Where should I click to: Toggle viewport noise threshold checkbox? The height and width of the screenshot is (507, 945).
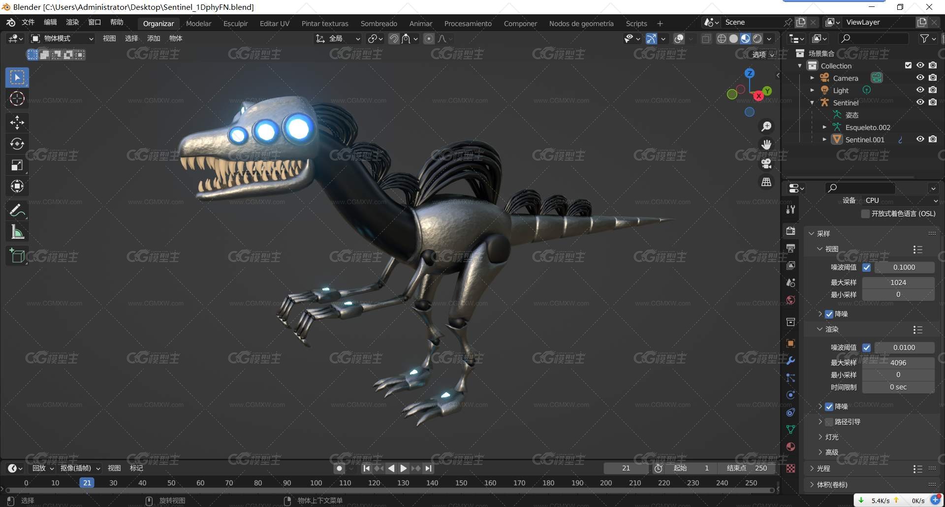pyautogui.click(x=867, y=267)
